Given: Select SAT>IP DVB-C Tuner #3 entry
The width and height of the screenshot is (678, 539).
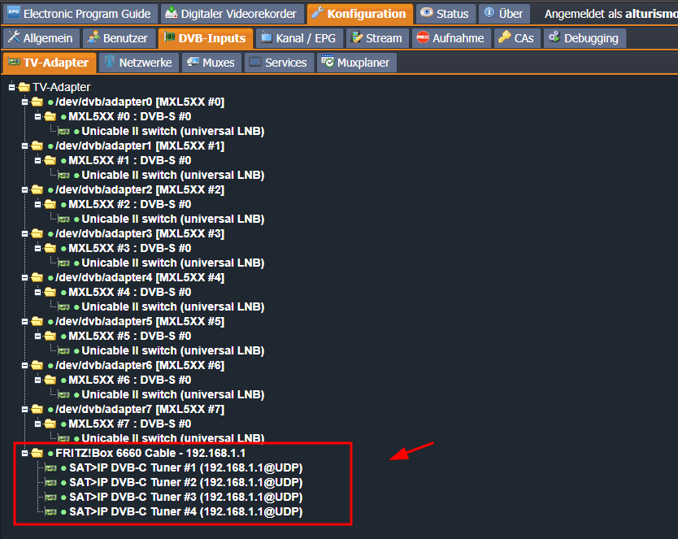Looking at the screenshot, I should [x=186, y=498].
